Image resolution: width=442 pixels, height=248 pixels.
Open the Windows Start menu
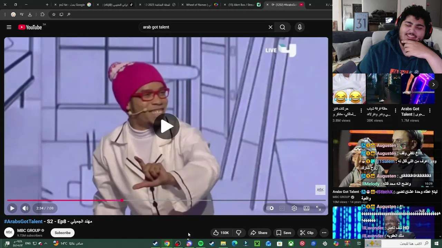pyautogui.click(x=436, y=244)
